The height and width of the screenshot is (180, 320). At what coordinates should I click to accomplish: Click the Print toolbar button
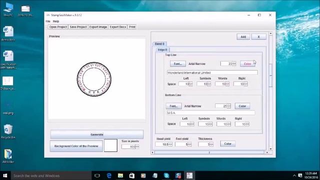point(132,27)
